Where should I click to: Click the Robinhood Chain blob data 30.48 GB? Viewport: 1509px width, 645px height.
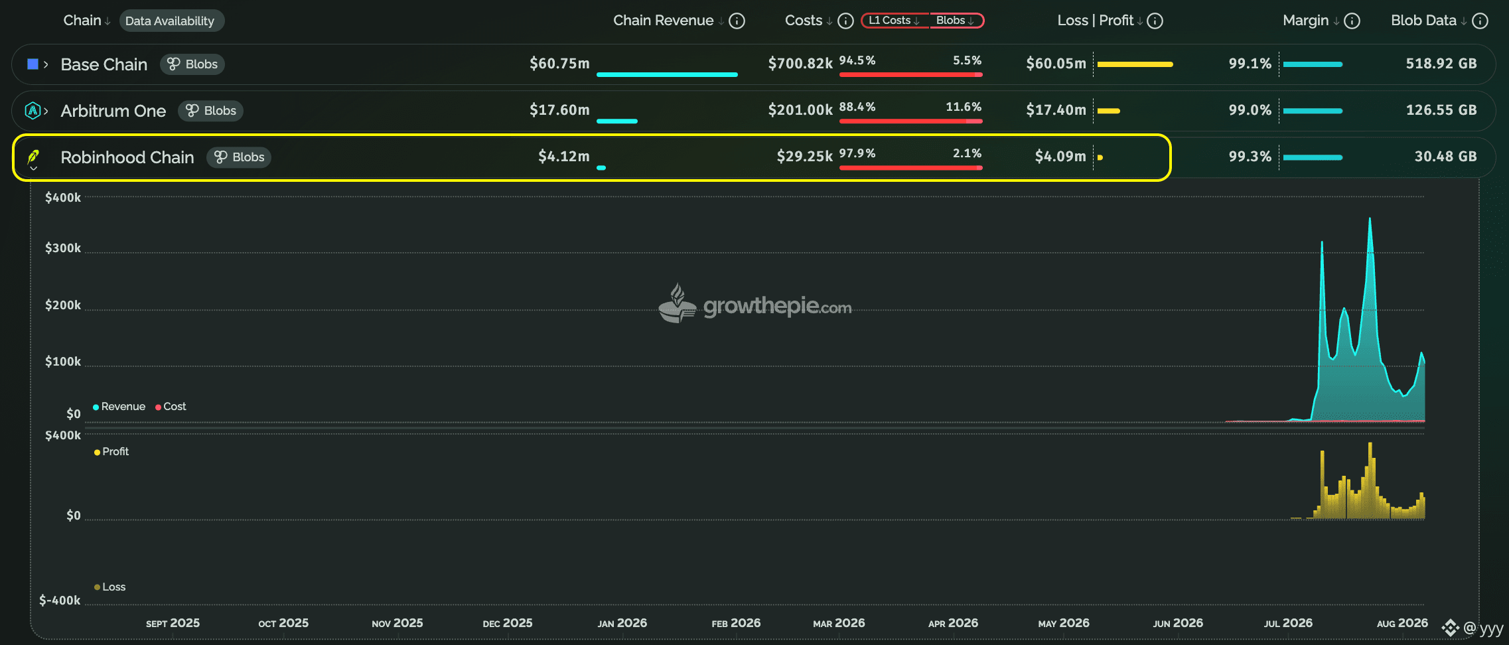click(x=1446, y=157)
